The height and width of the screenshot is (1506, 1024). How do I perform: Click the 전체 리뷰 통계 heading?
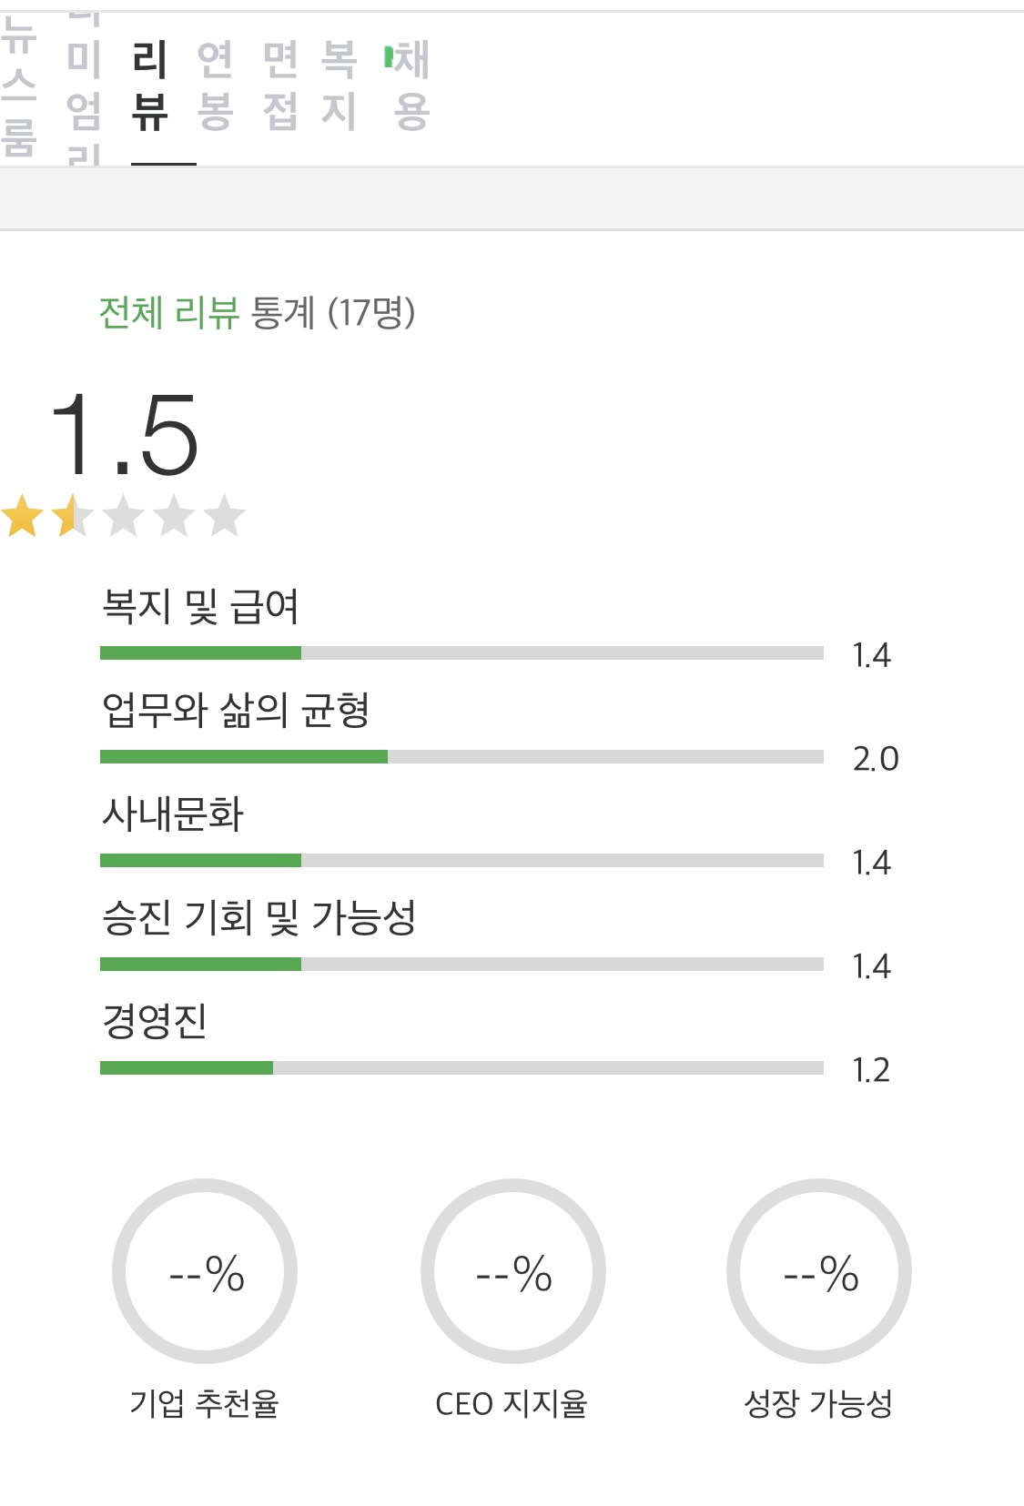(257, 313)
